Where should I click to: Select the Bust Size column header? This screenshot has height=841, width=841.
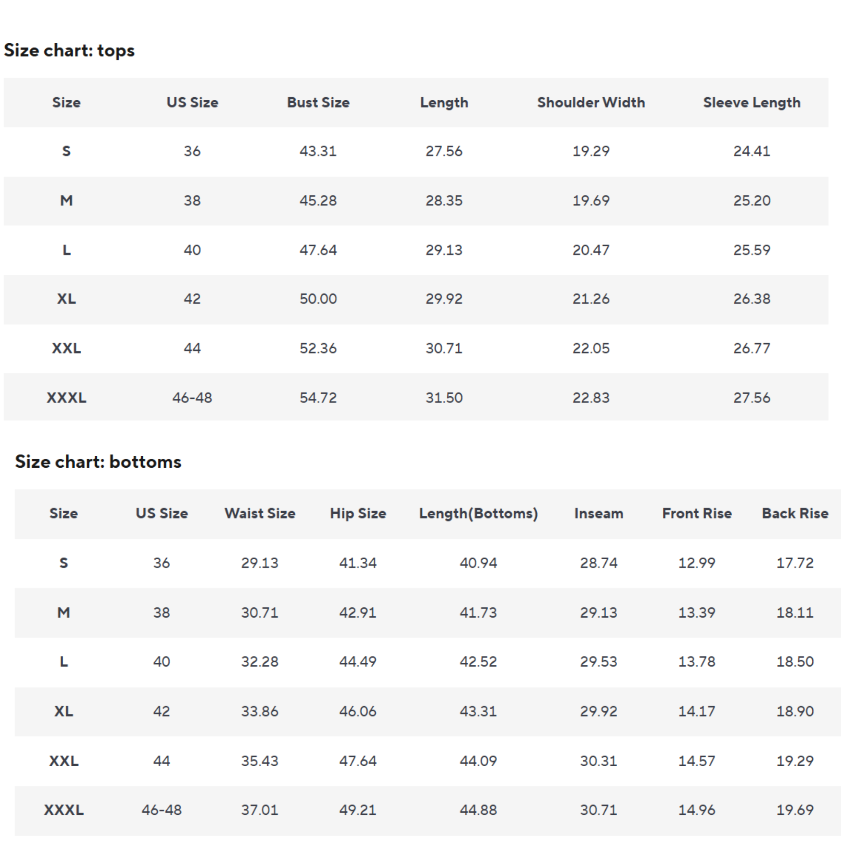tap(318, 103)
